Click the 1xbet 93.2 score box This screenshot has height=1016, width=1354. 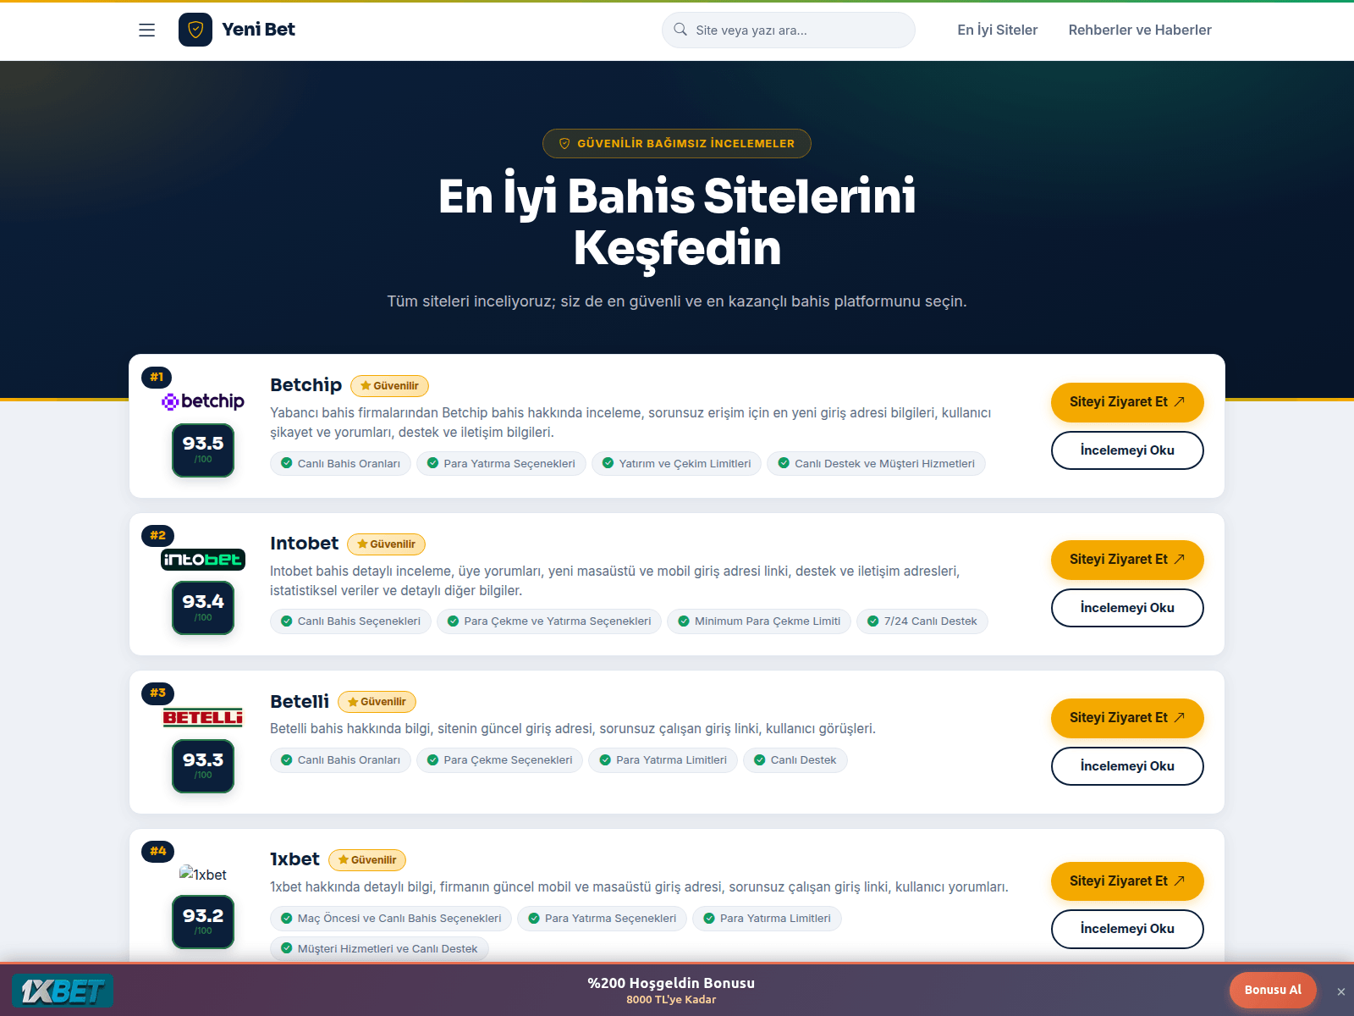[x=203, y=922]
